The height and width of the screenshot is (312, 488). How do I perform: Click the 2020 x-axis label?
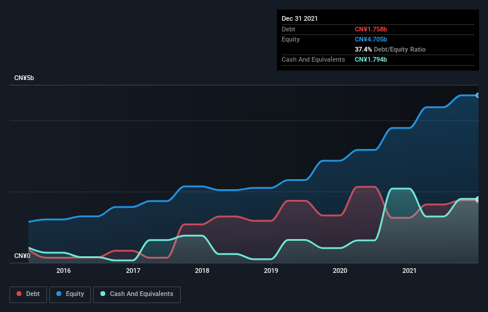[340, 270]
